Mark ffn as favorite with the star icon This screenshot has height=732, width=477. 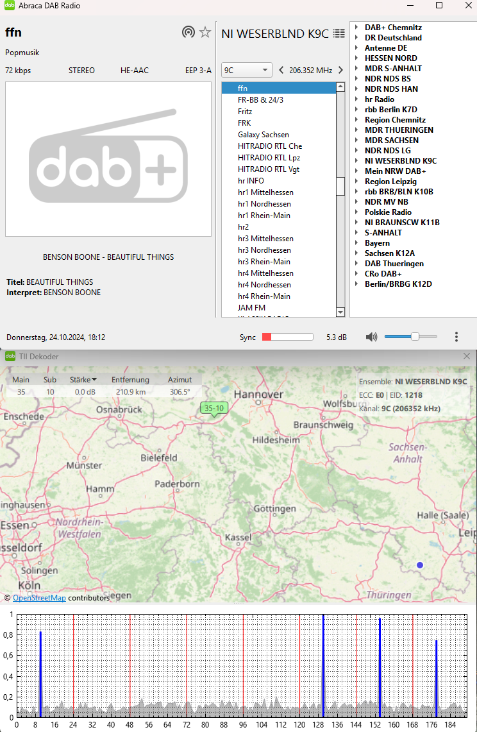click(x=205, y=32)
